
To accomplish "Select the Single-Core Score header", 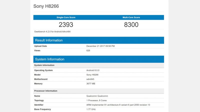I will point(66,17).
